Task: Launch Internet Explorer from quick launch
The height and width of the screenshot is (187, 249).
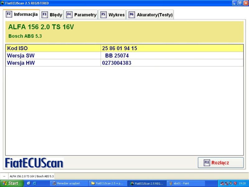Action: [x=35, y=183]
